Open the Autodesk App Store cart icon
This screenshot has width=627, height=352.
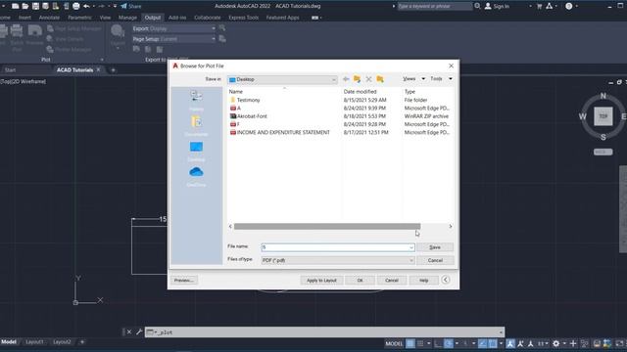539,6
